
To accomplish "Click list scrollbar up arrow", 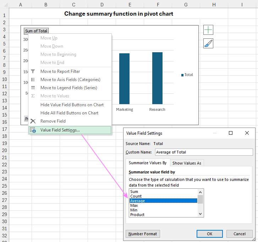I will point(200,192).
